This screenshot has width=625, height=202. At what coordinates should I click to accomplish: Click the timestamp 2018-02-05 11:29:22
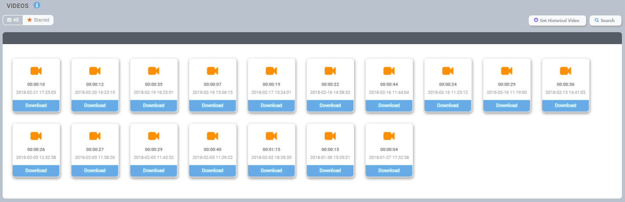(212, 157)
